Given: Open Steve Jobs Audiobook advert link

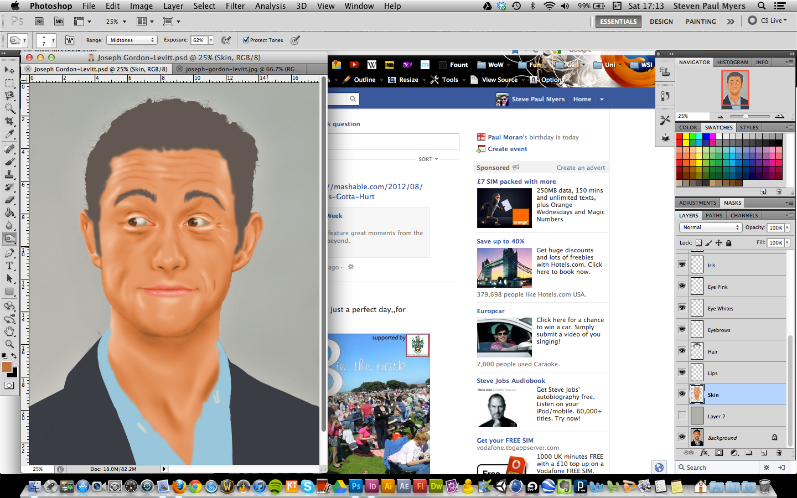Looking at the screenshot, I should [511, 381].
